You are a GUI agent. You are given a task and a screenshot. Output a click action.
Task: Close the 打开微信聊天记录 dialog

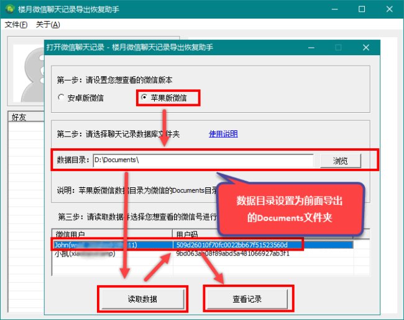tap(366, 48)
